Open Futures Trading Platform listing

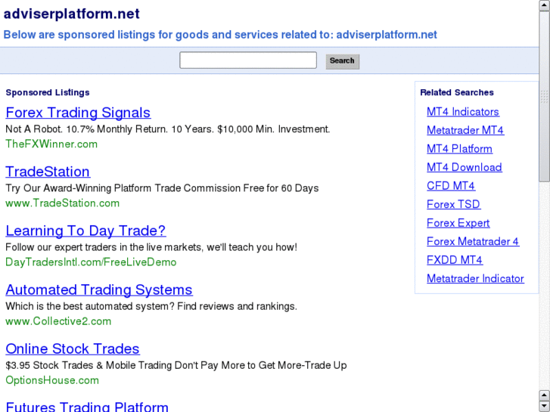87,407
